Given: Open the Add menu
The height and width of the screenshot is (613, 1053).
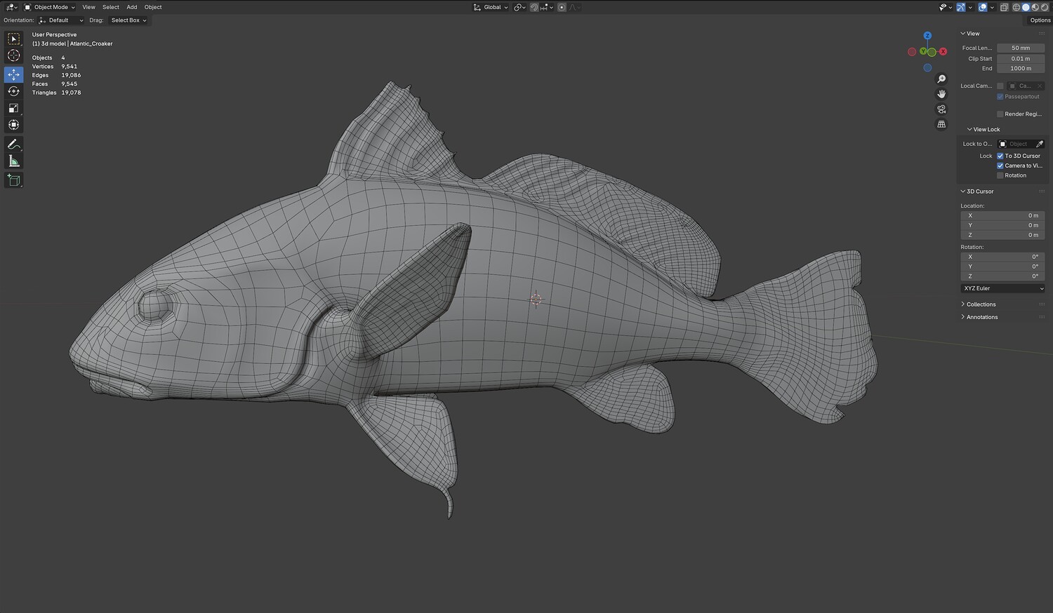Looking at the screenshot, I should coord(132,7).
